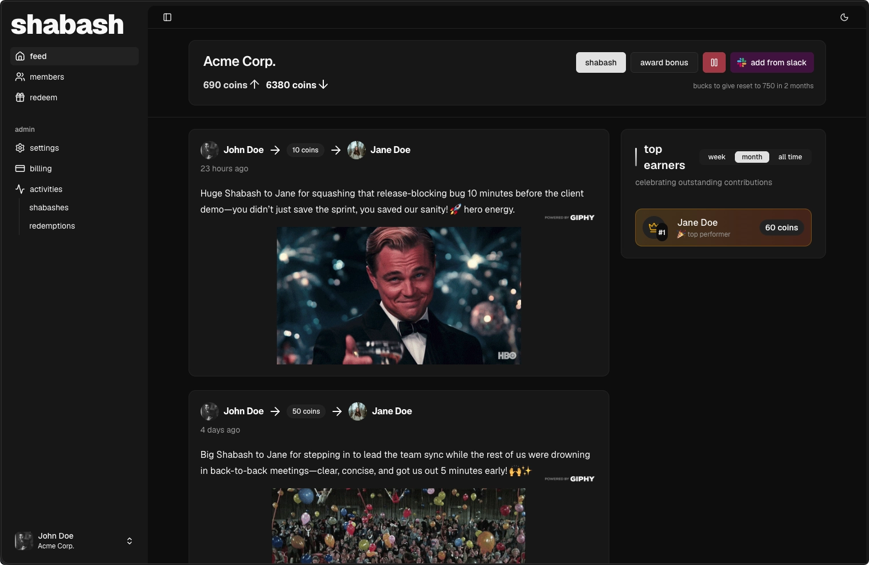Click the add from slack button
The width and height of the screenshot is (869, 565).
coord(772,62)
